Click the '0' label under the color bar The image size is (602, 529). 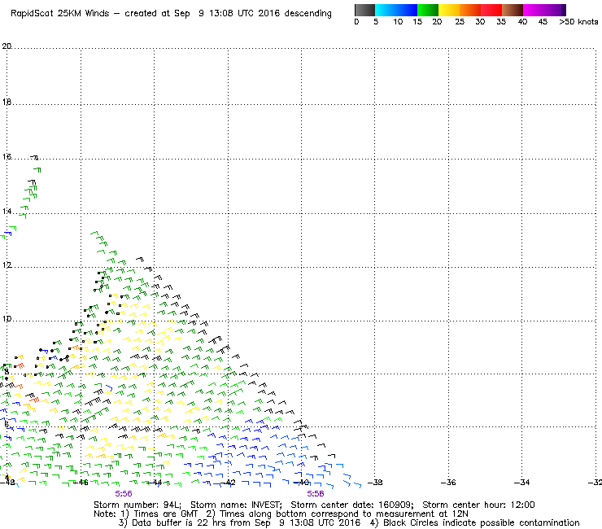(356, 22)
